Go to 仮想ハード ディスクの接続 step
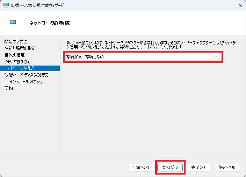This screenshot has height=177, width=246. pyautogui.click(x=26, y=75)
